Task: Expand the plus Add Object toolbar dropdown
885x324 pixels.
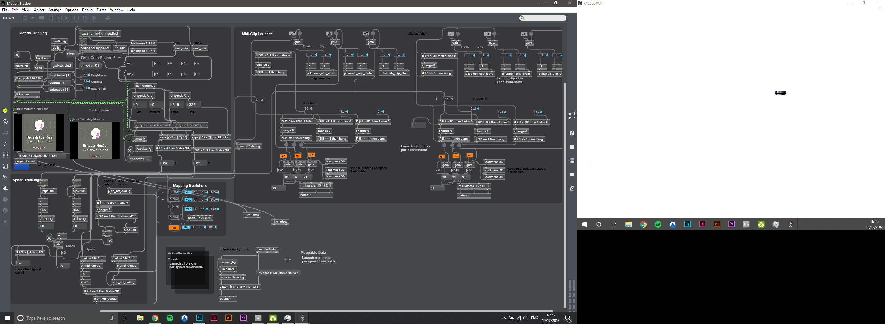Action: coord(94,18)
